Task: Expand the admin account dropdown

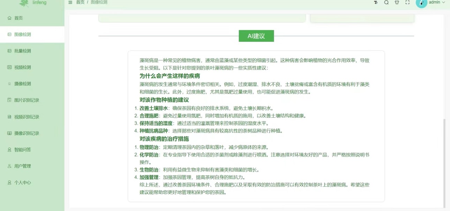Action: pyautogui.click(x=436, y=2)
